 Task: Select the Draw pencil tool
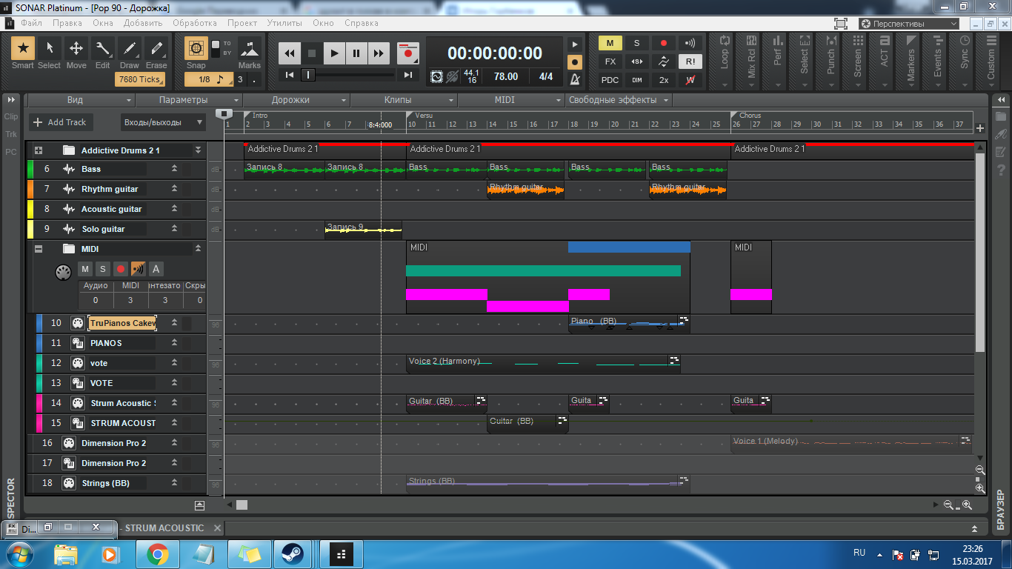pos(130,50)
